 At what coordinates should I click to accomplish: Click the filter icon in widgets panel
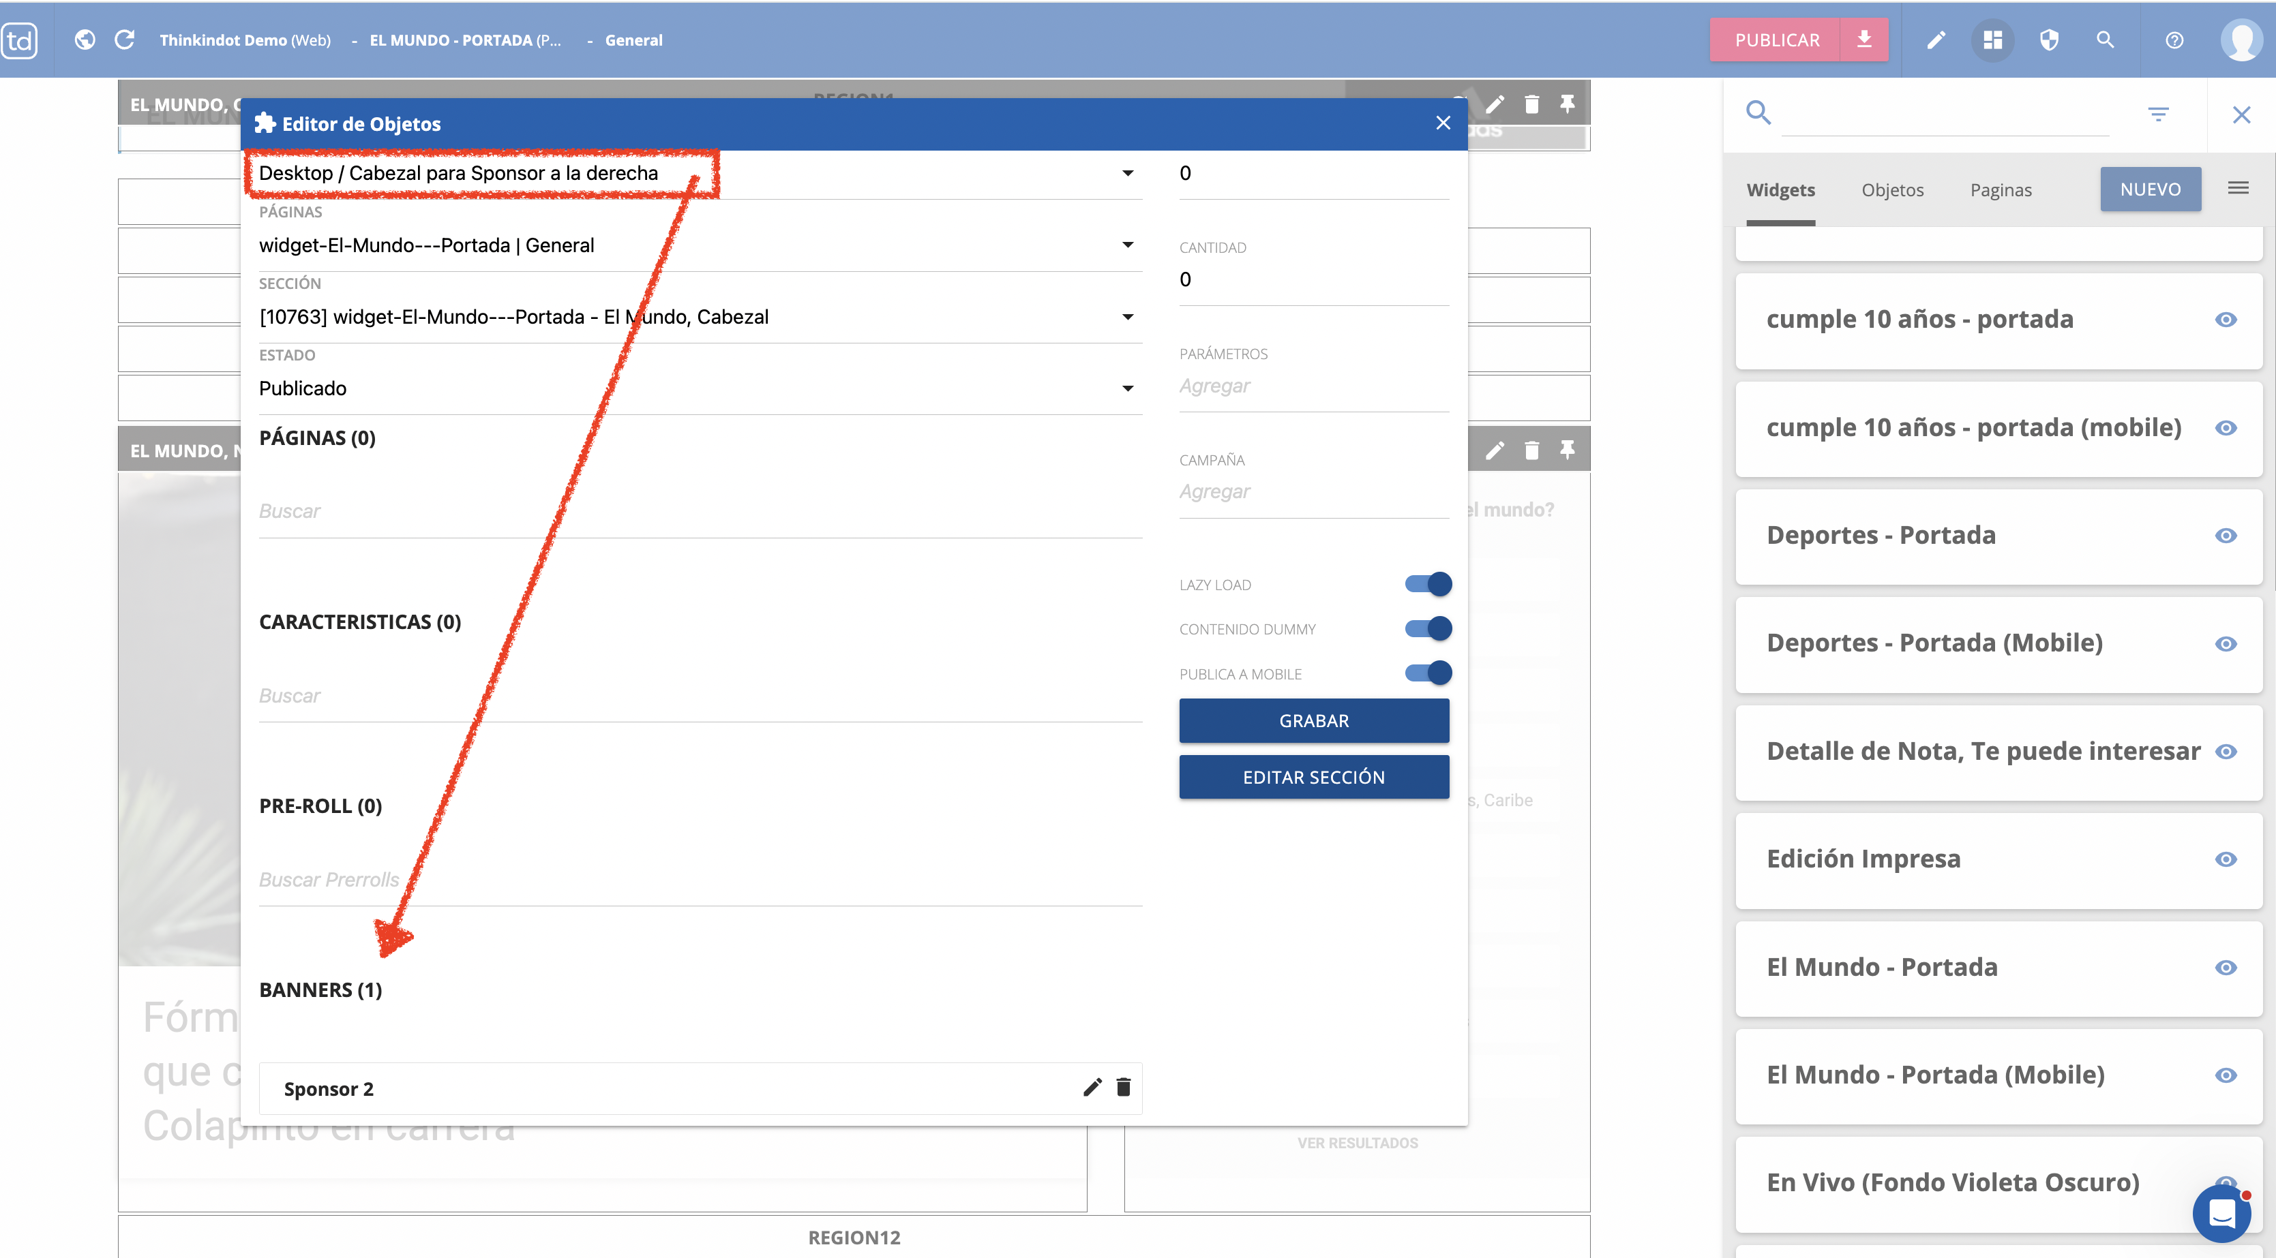click(x=2157, y=114)
